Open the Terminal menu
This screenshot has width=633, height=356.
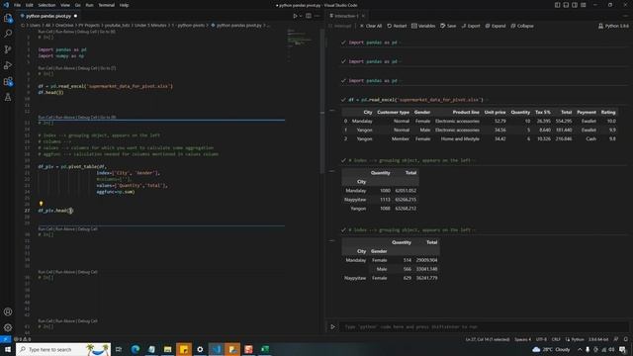107,5
